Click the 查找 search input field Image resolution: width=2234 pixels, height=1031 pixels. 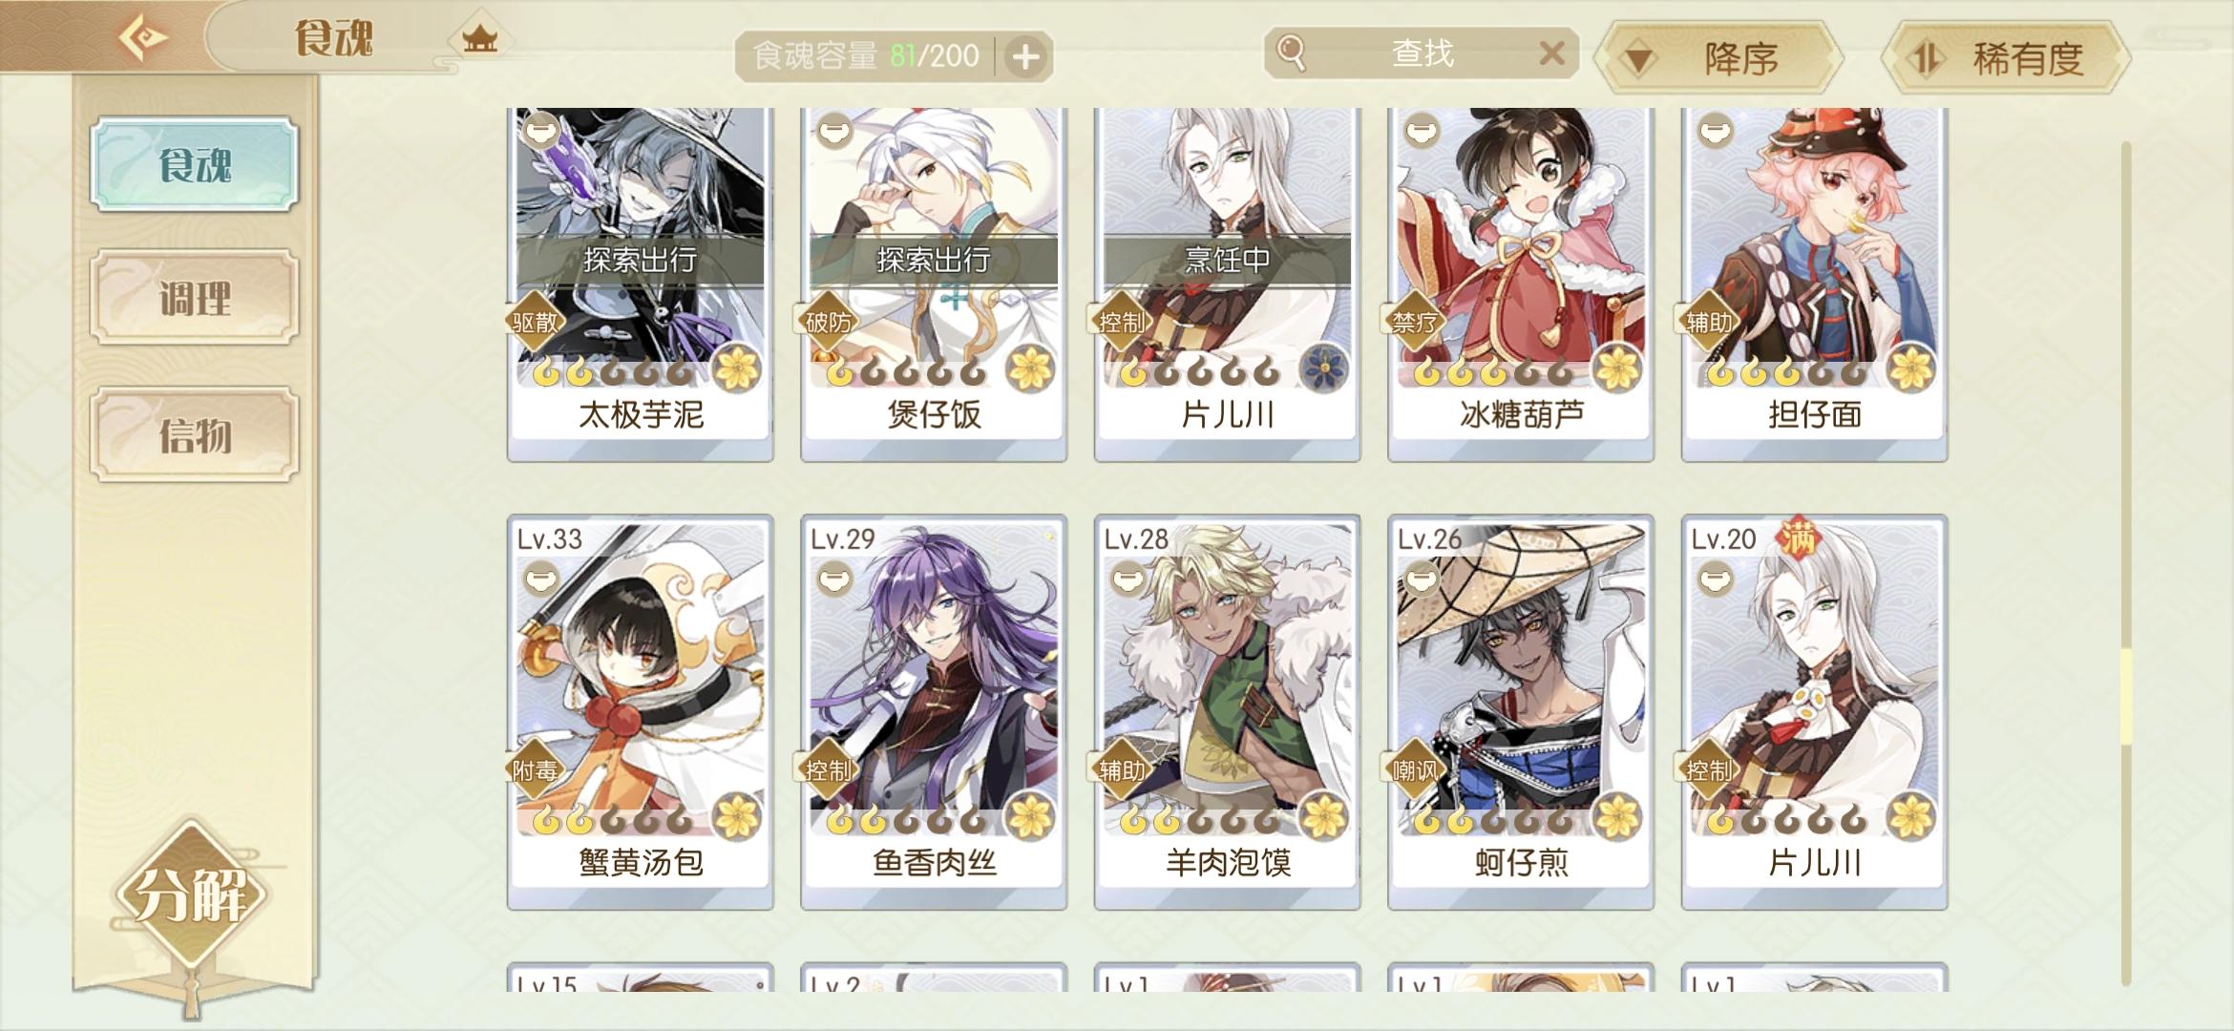pos(1421,53)
